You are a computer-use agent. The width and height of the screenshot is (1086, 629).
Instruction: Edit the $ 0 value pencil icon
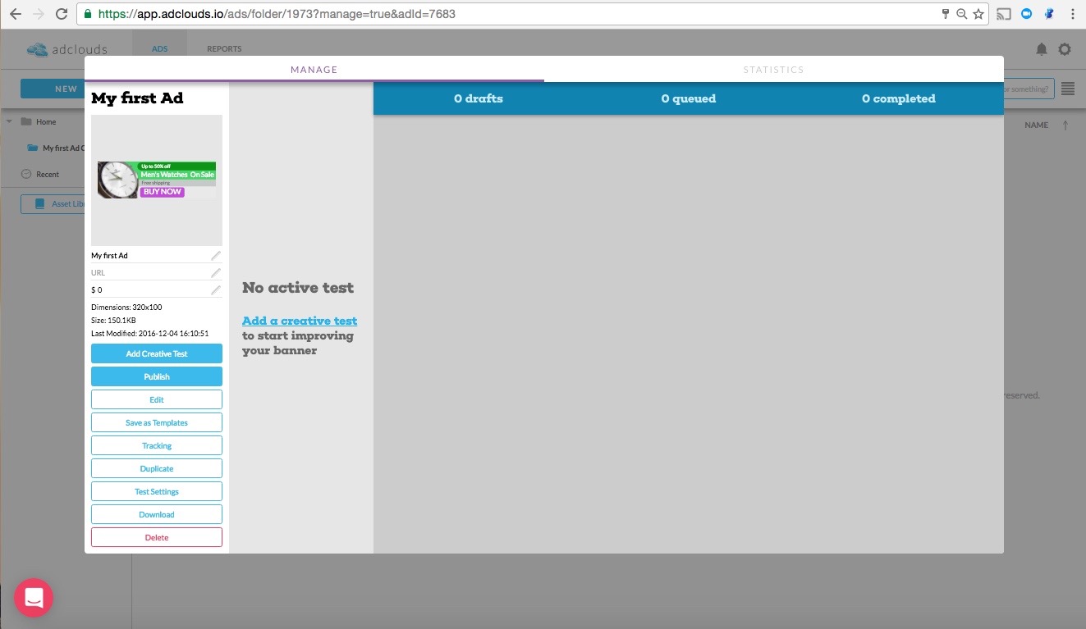216,290
